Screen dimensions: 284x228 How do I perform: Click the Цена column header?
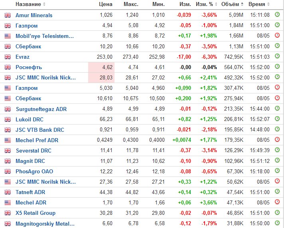106,4
